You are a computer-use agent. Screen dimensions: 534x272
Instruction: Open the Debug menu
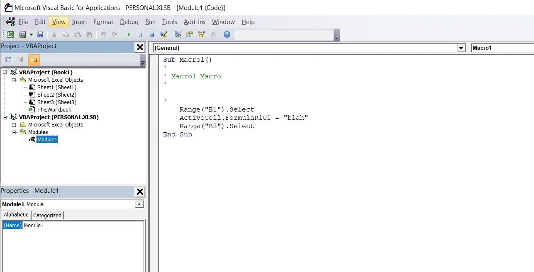pyautogui.click(x=129, y=22)
